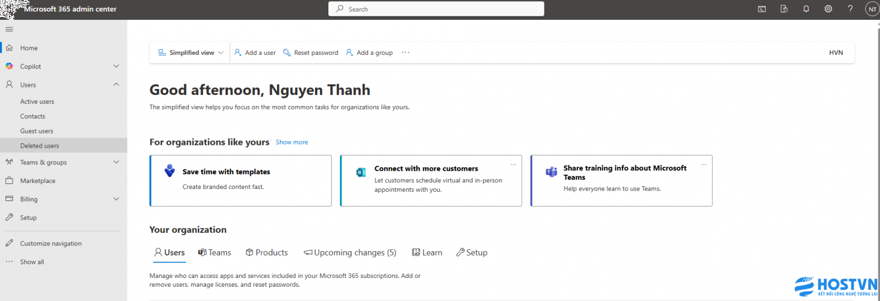Open Cloud Shell icon in header
The height and width of the screenshot is (301, 880).
click(x=762, y=9)
